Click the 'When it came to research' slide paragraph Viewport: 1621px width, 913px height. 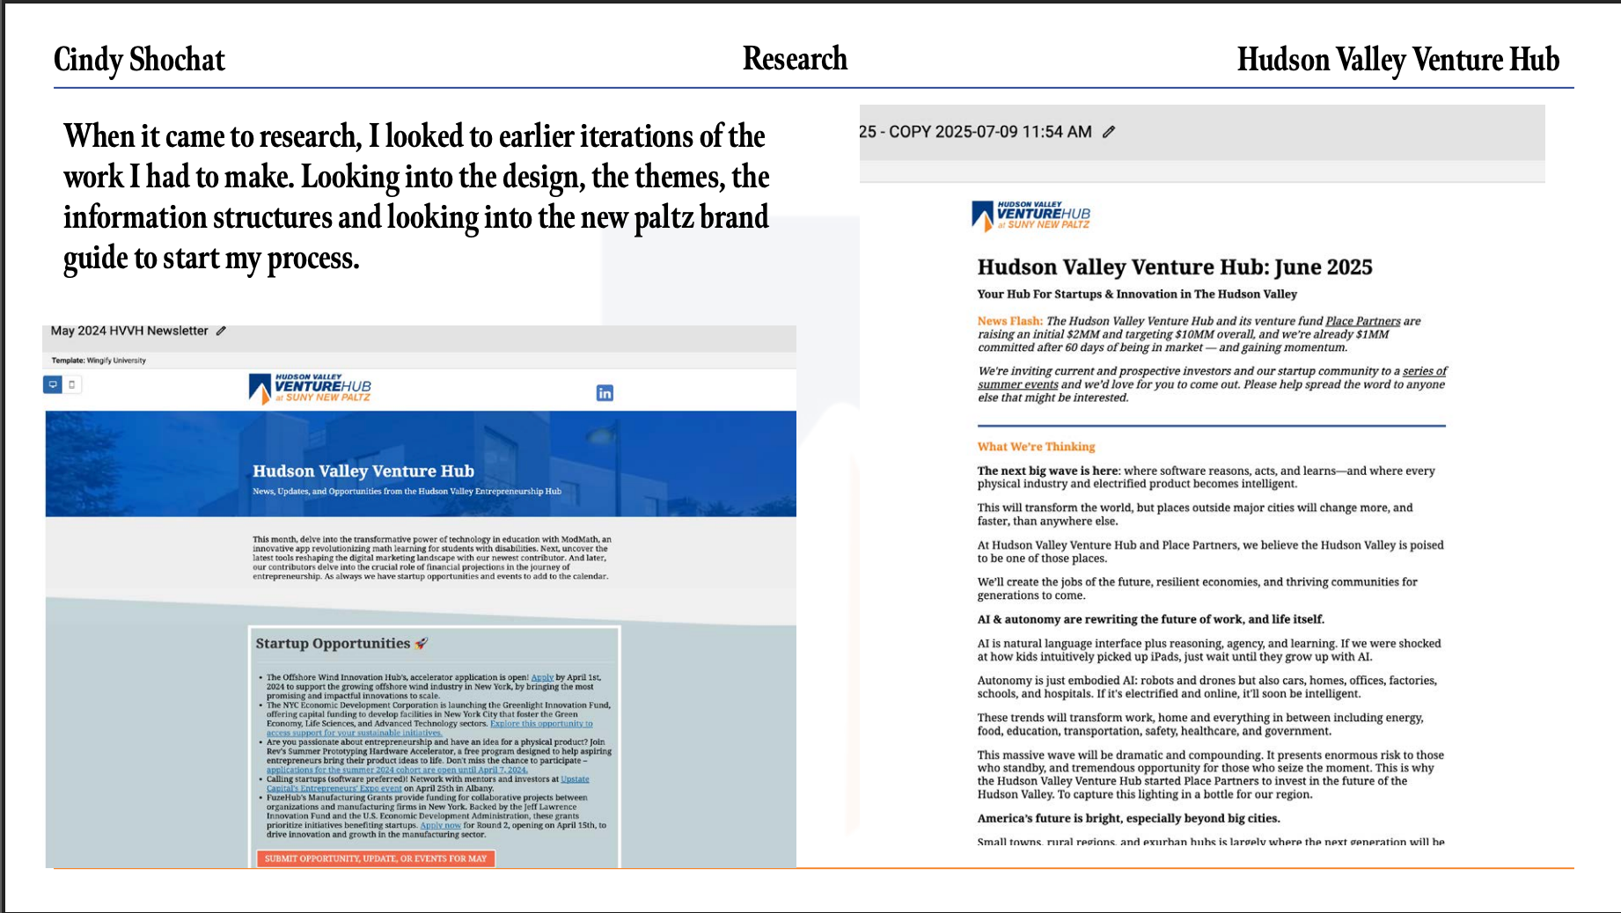(x=416, y=196)
